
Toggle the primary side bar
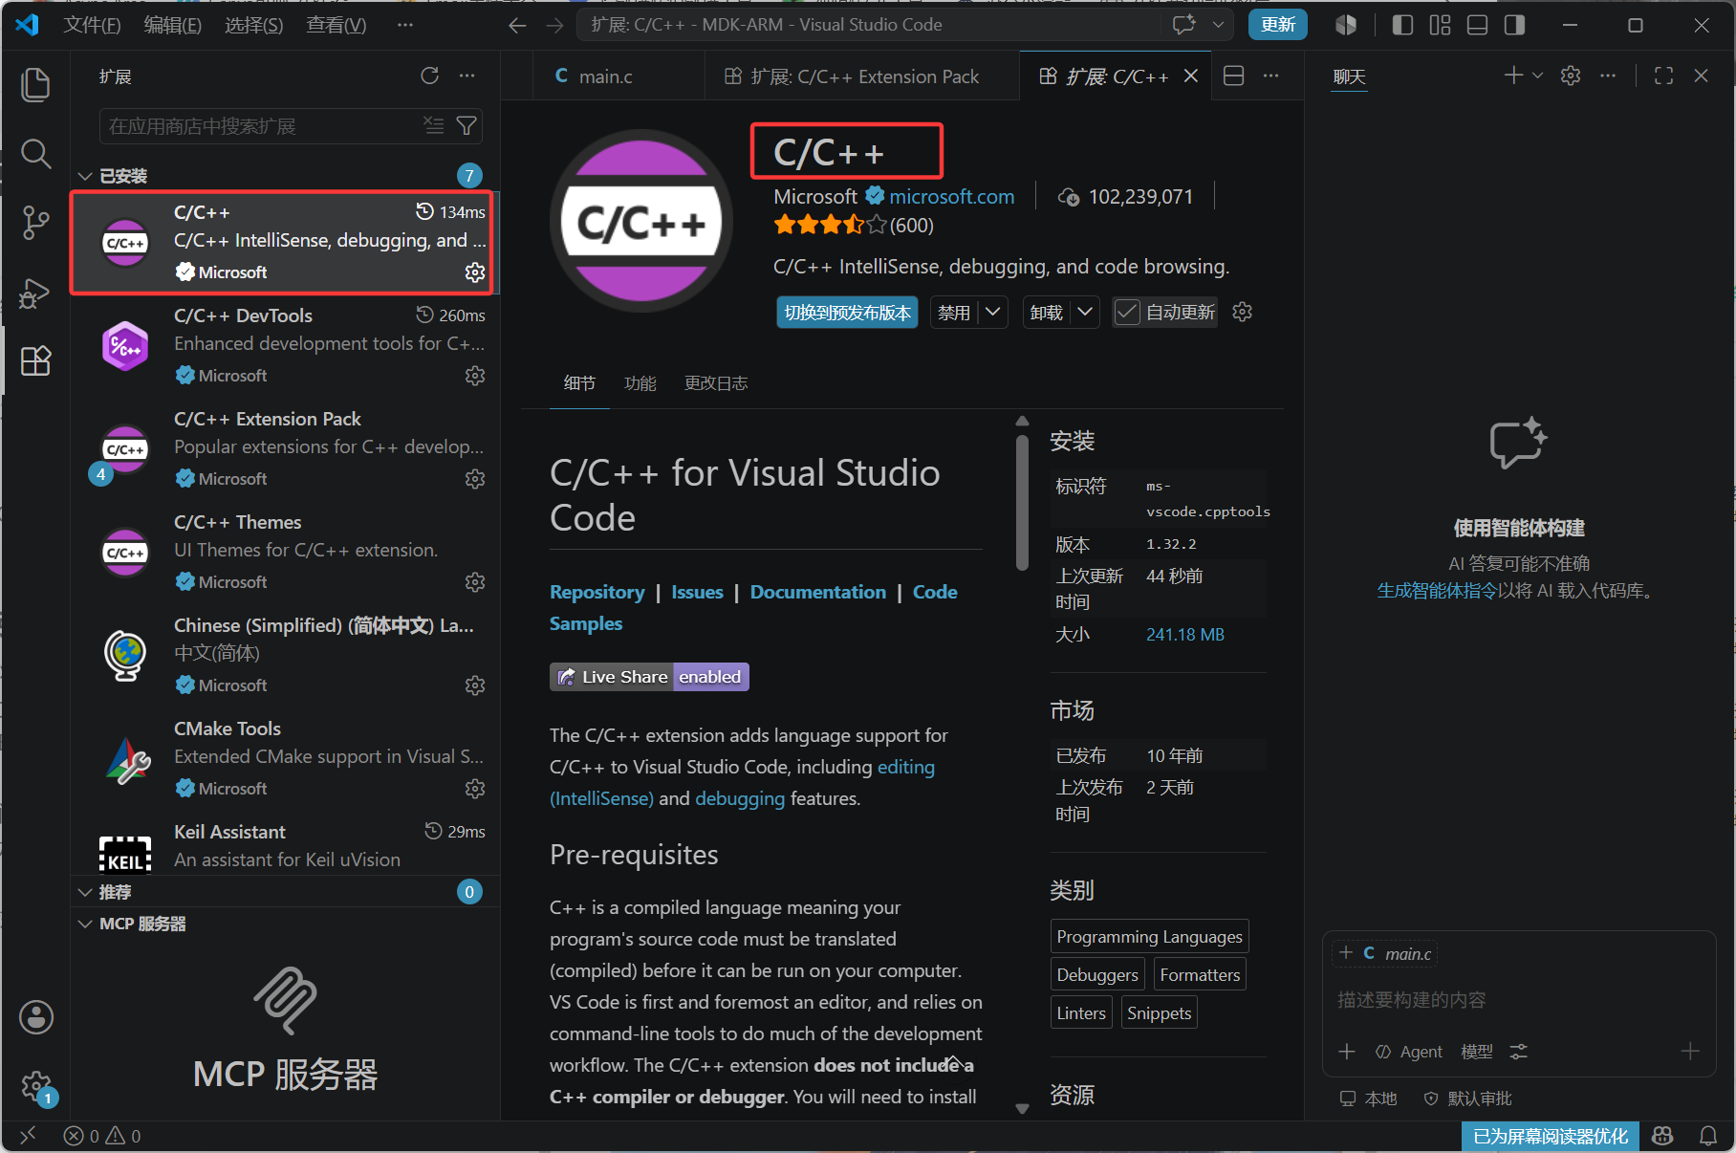coord(1402,25)
